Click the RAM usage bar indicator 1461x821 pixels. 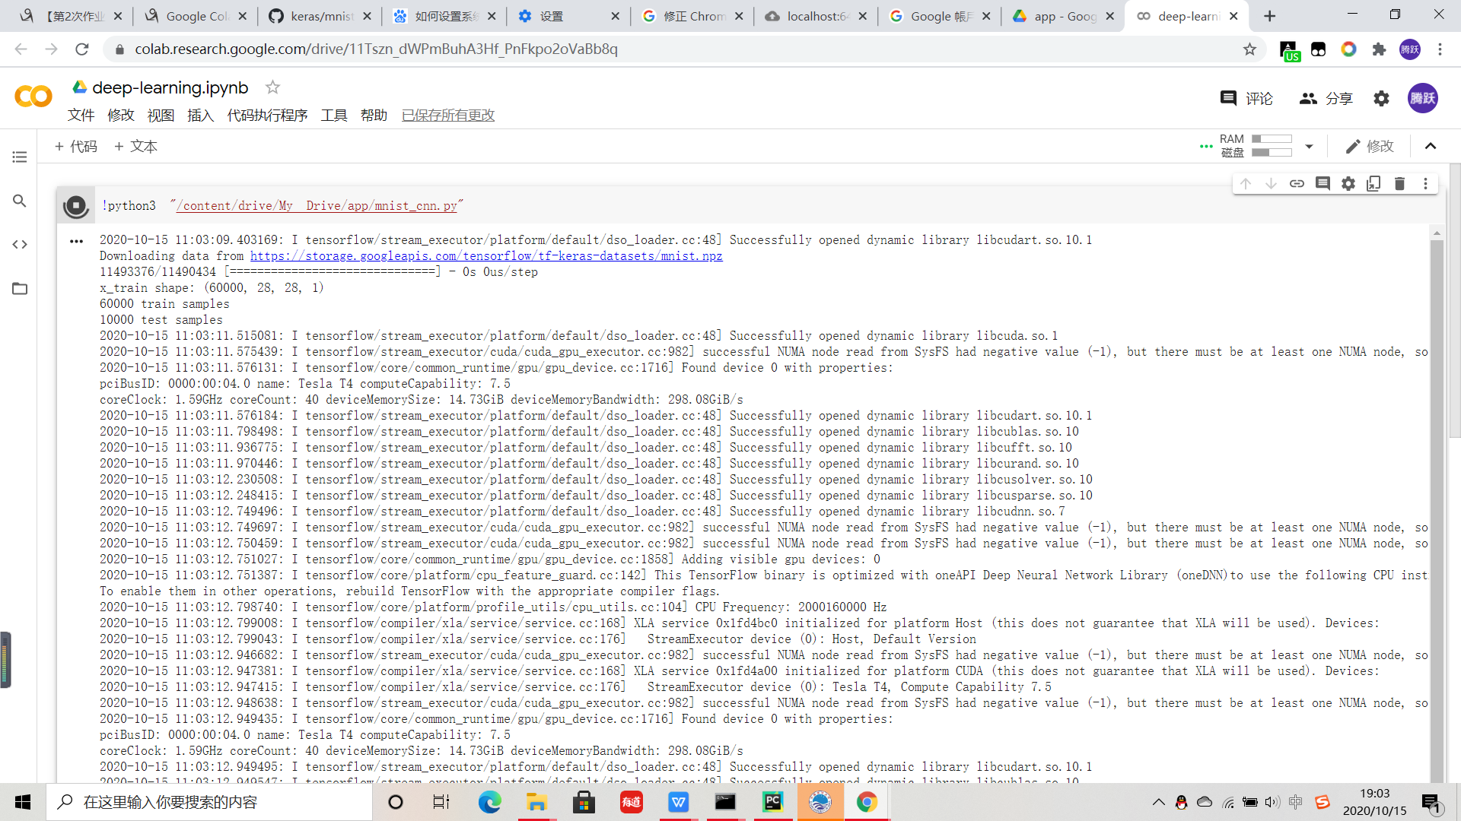point(1272,139)
